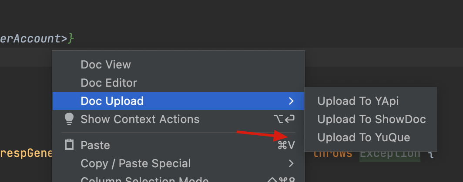This screenshot has width=463, height=182.
Task: Click the green closing curly brace
Action: (71, 39)
